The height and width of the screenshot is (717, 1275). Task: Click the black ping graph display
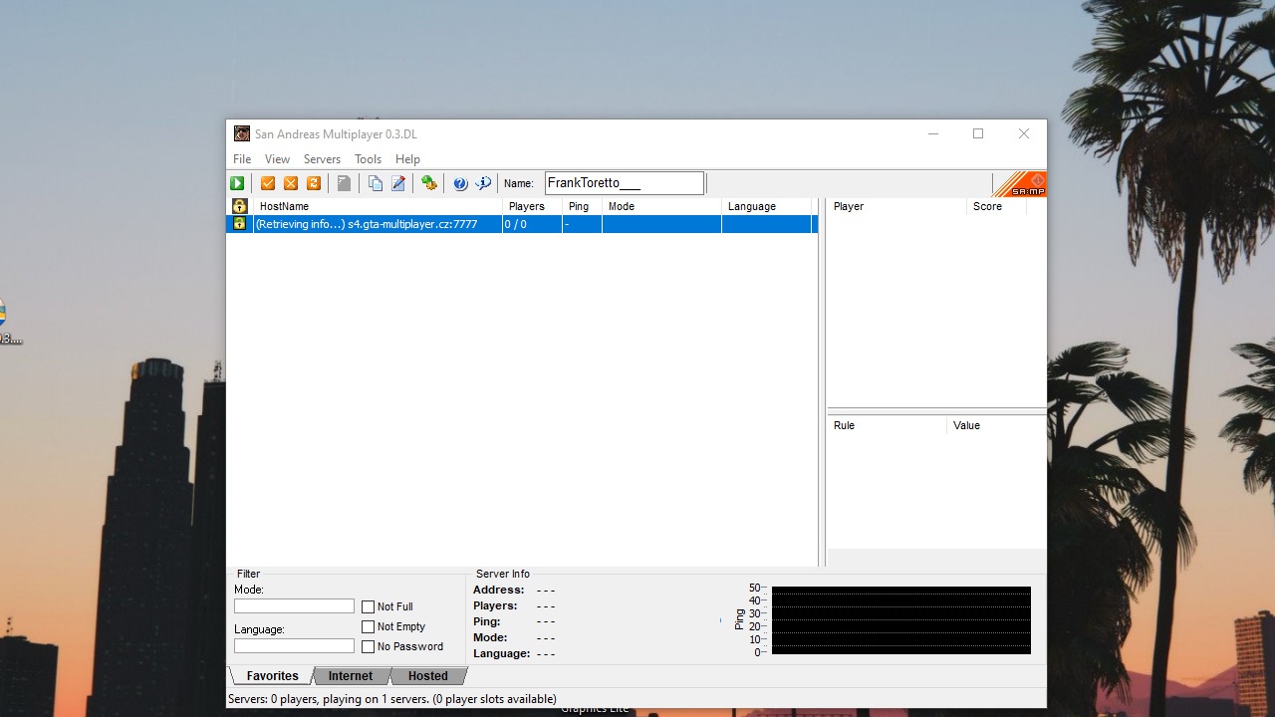coord(901,620)
